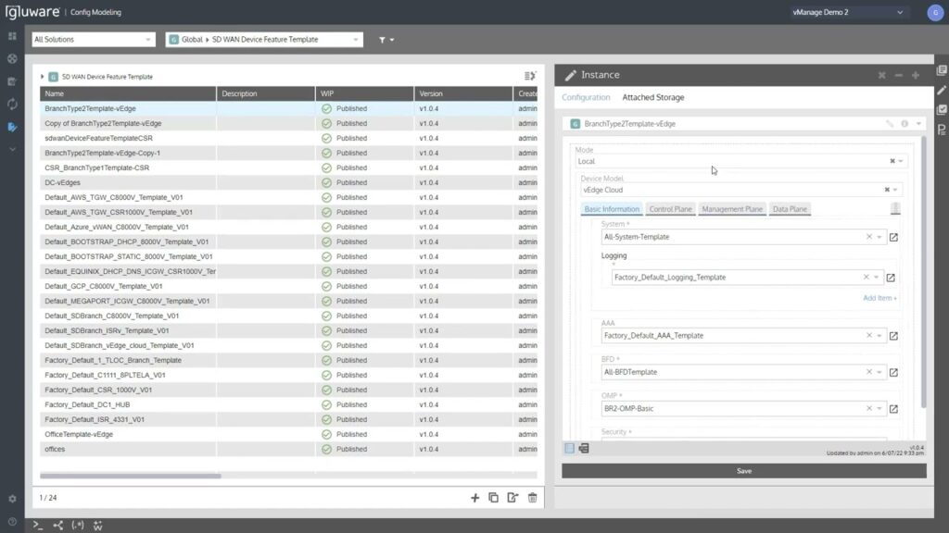Duplicate the selected template via the copy icon

tap(494, 498)
